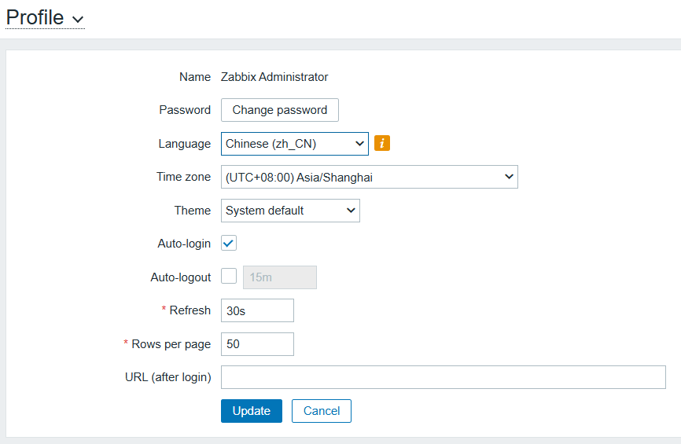
Task: Click the Time zone label
Action: pos(184,177)
